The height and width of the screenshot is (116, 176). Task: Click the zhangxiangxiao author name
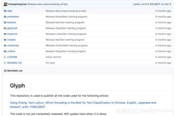tap(17, 4)
